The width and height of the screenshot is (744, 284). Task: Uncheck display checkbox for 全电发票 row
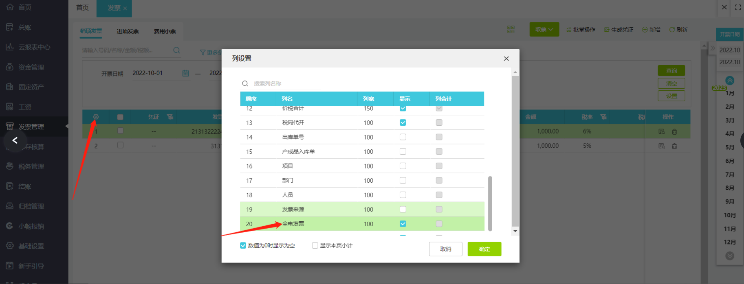(x=403, y=224)
